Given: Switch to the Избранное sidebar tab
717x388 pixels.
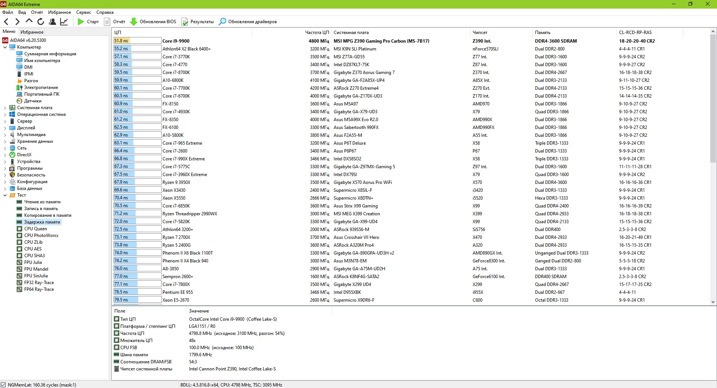Looking at the screenshot, I should click(x=32, y=32).
